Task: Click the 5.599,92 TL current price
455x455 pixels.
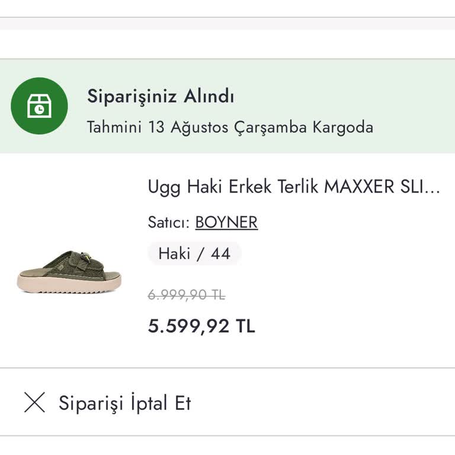Action: (201, 326)
